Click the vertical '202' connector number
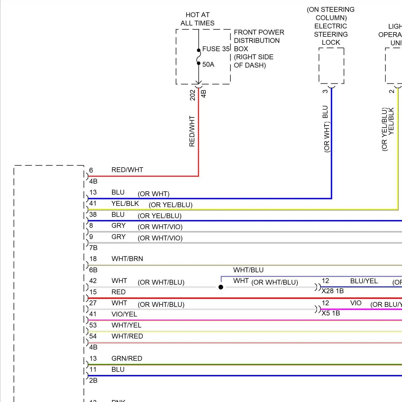The width and height of the screenshot is (402, 402). tap(192, 95)
